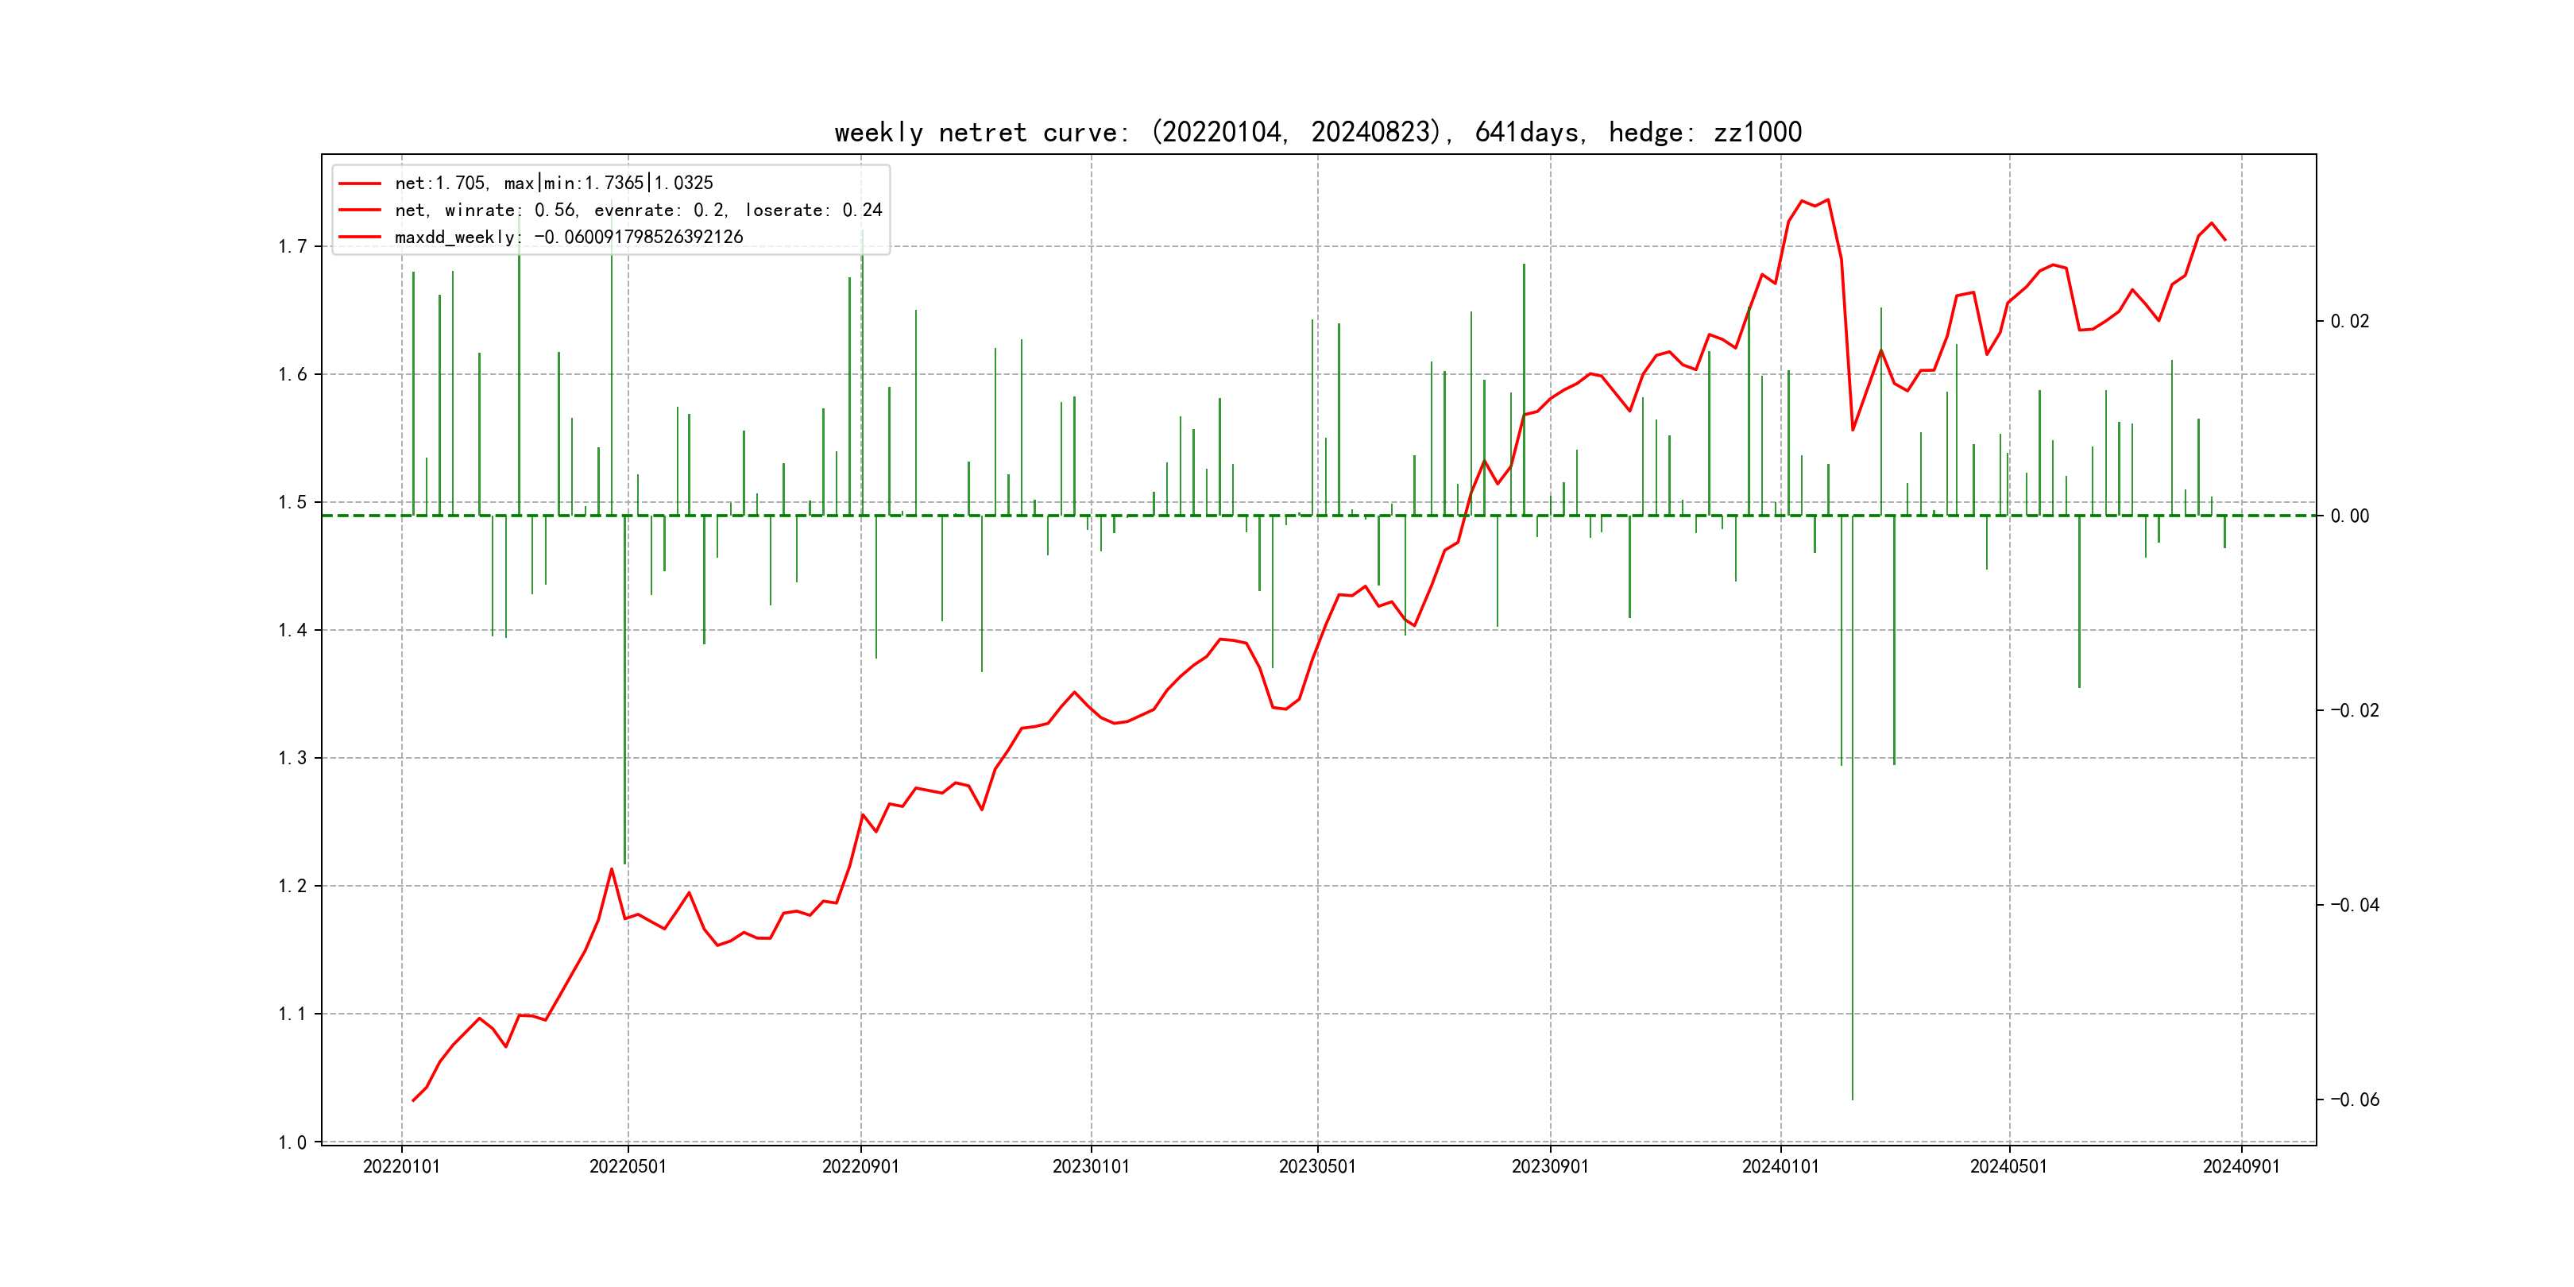
Task: Click the -0.06 right y-axis tick label
Action: coord(2354,1100)
